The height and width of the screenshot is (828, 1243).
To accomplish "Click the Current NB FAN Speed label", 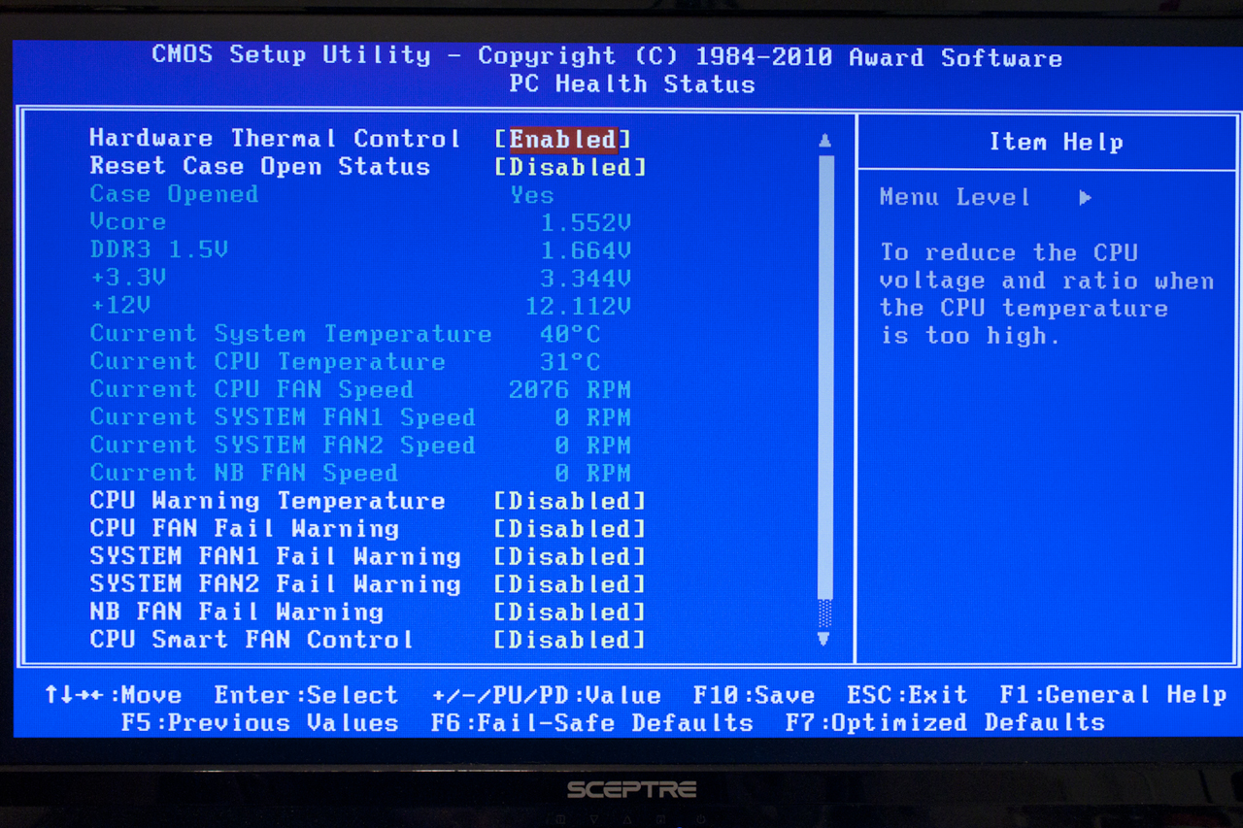I will [244, 474].
